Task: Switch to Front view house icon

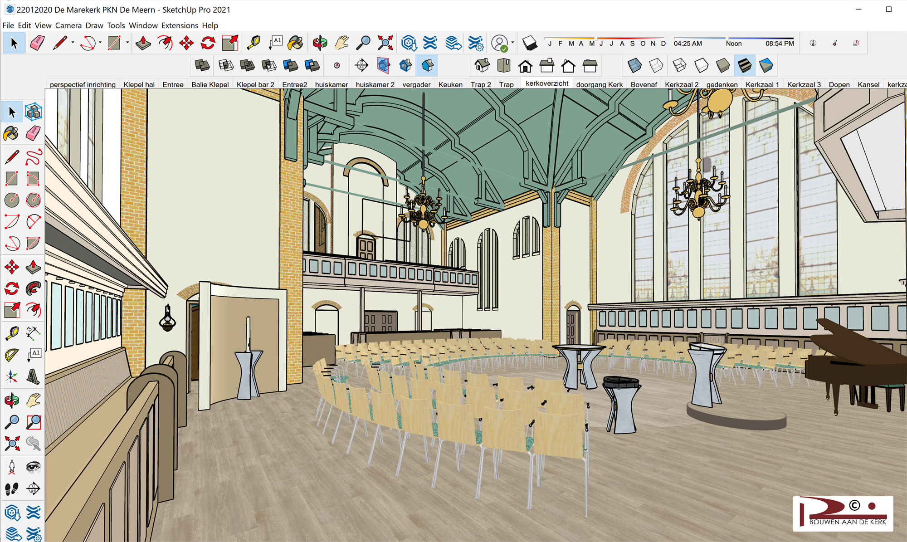Action: coord(525,66)
